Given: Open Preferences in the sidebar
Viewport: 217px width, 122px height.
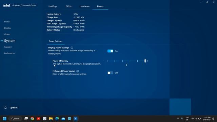Looking at the screenshot, I should (9, 53).
